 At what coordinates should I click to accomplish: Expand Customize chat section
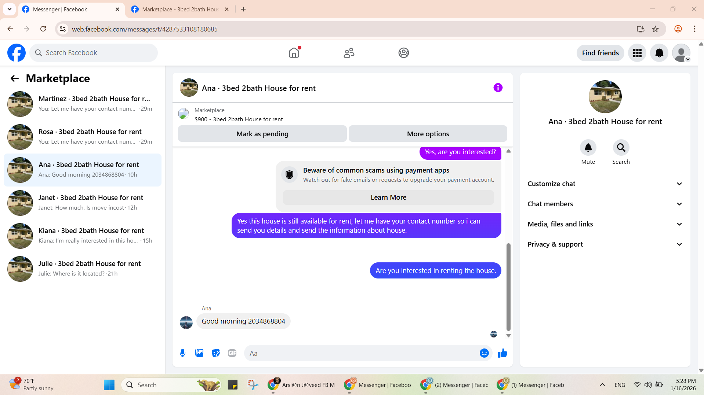click(x=605, y=184)
